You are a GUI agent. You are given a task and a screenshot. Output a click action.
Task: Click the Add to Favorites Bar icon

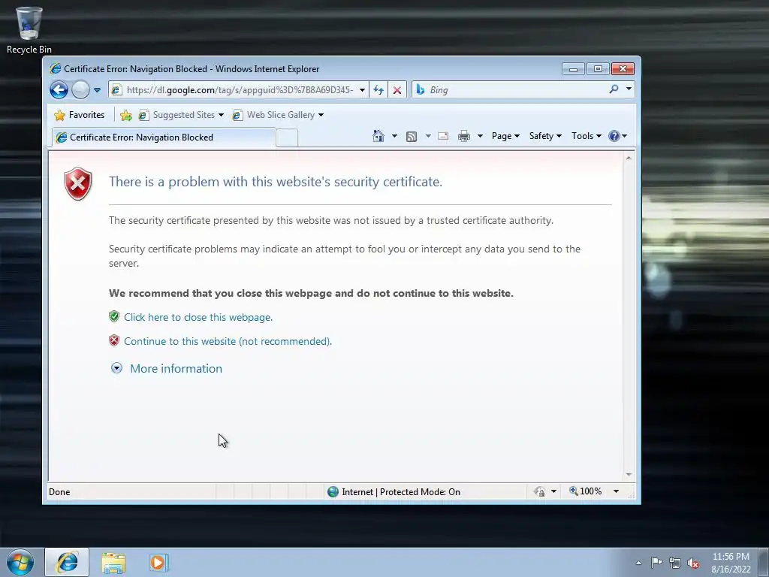pyautogui.click(x=126, y=115)
